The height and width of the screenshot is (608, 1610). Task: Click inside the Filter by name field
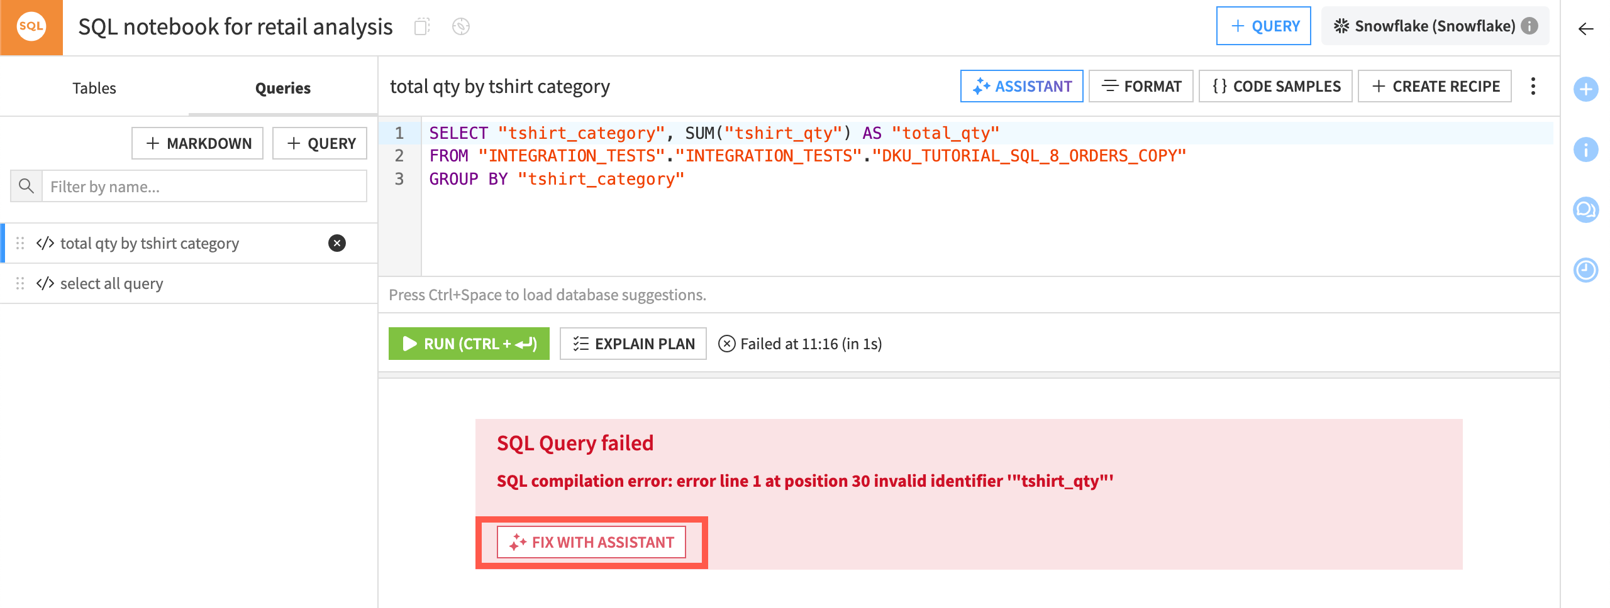click(189, 186)
